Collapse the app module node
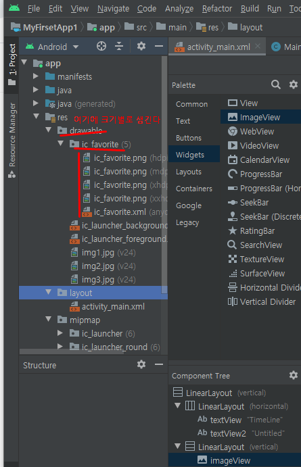Viewport: 301px width, 467px height. (24, 63)
